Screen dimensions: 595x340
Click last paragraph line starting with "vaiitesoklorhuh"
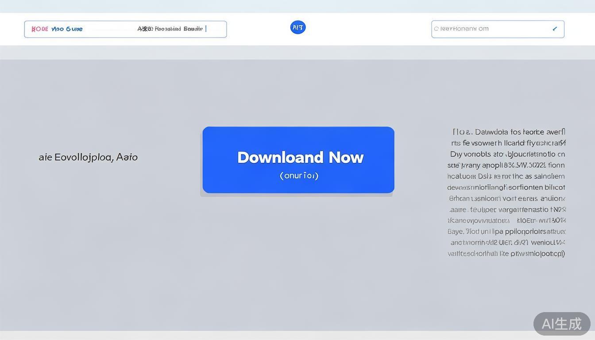click(506, 254)
